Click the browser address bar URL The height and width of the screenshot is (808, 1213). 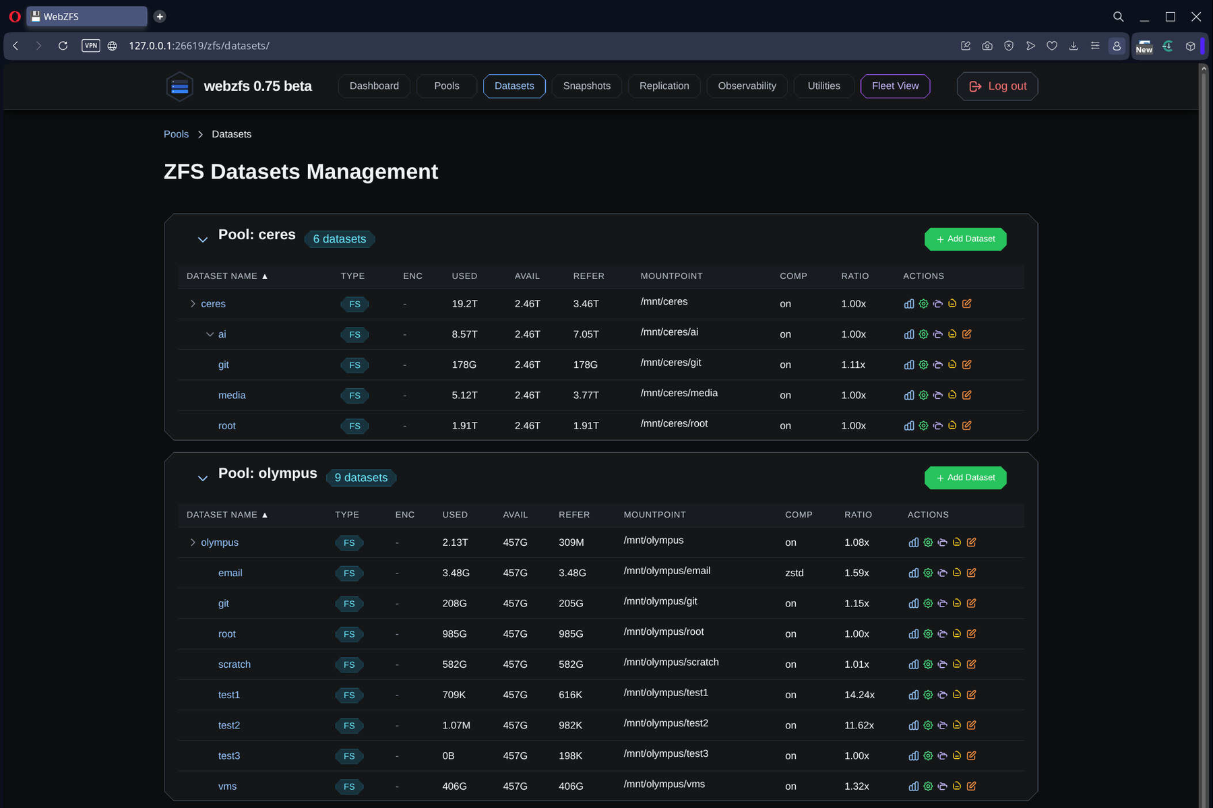coord(199,46)
